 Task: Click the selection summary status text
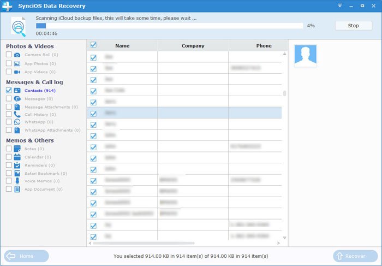click(x=191, y=256)
